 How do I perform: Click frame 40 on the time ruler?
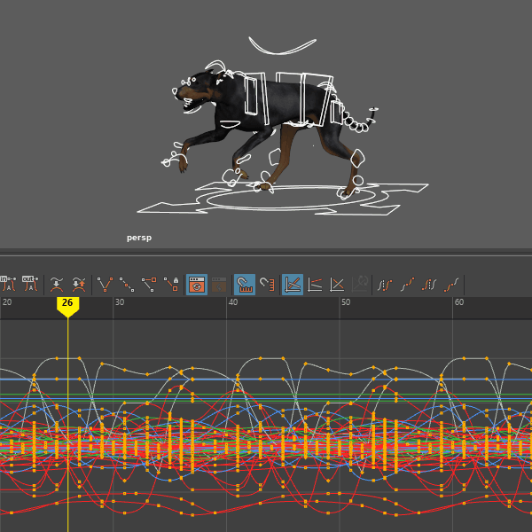(x=232, y=302)
